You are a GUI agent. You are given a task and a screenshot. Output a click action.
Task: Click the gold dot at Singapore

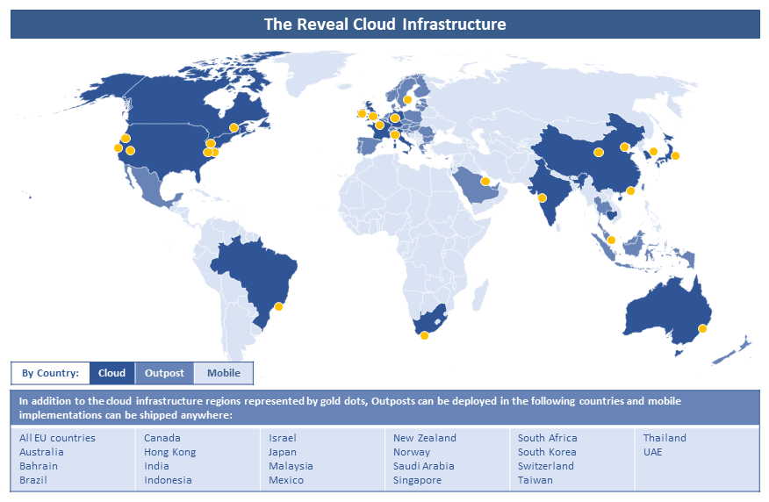click(611, 240)
